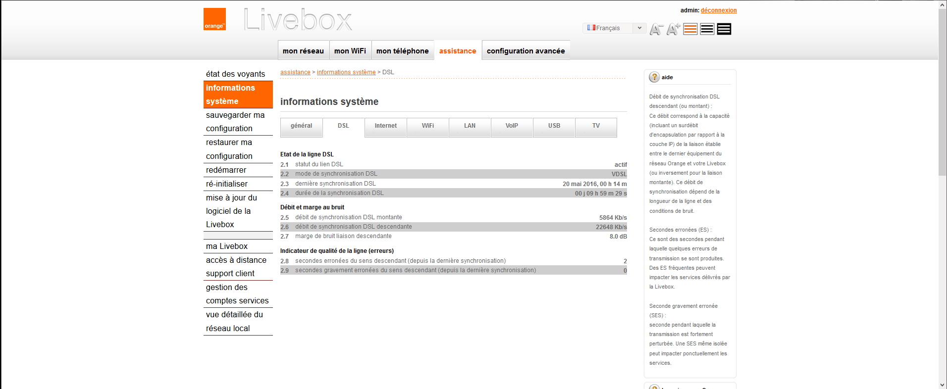Click 'mode de synchronisation DSL' row label
The image size is (947, 389).
coord(336,174)
